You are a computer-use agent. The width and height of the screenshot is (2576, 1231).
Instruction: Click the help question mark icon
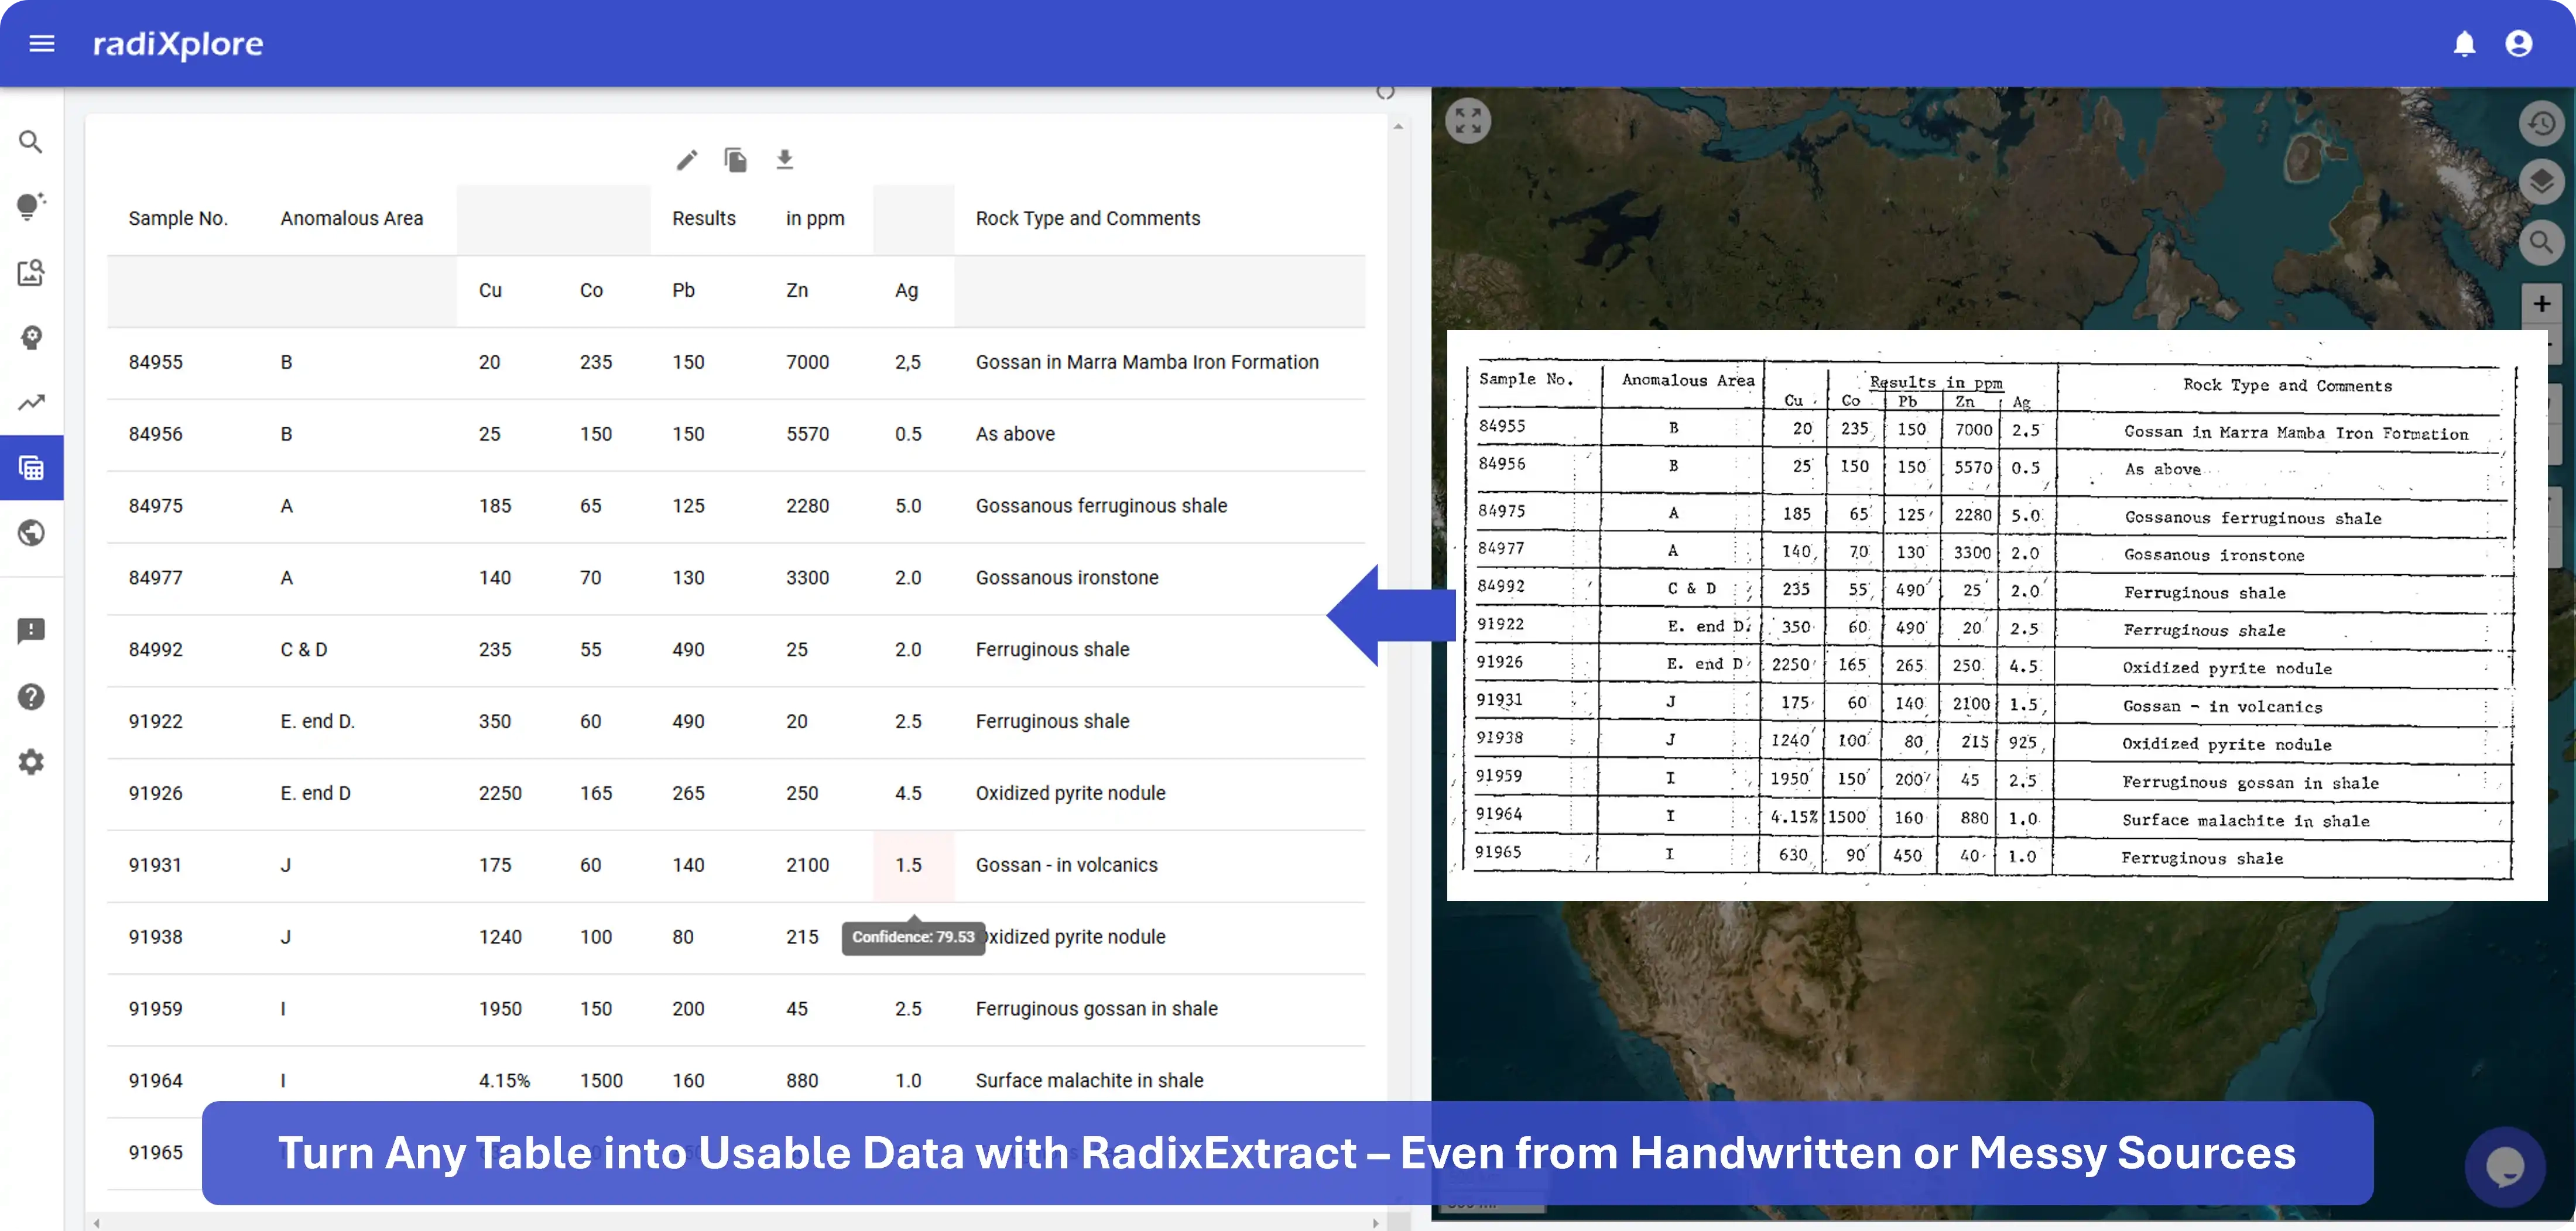tap(31, 697)
